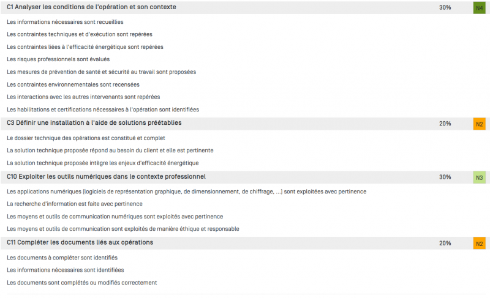The width and height of the screenshot is (490, 298).
Task: Click the habilitations et certifications criterion
Action: [x=103, y=110]
